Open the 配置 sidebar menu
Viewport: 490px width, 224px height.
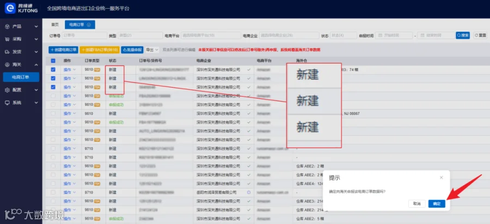[x=21, y=90]
